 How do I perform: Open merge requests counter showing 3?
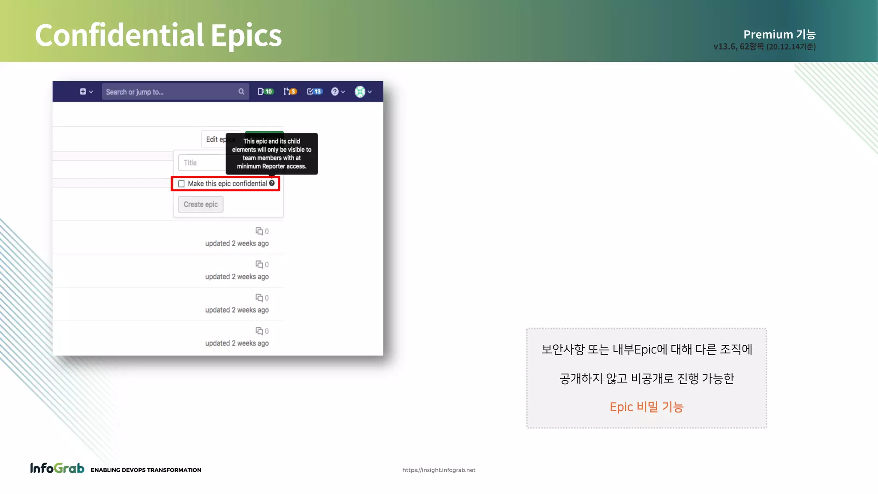click(x=290, y=92)
